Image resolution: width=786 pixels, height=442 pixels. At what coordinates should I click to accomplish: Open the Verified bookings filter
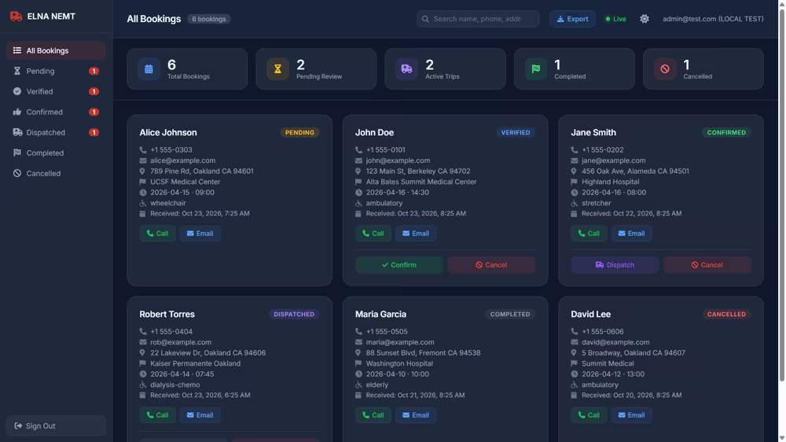(56, 92)
